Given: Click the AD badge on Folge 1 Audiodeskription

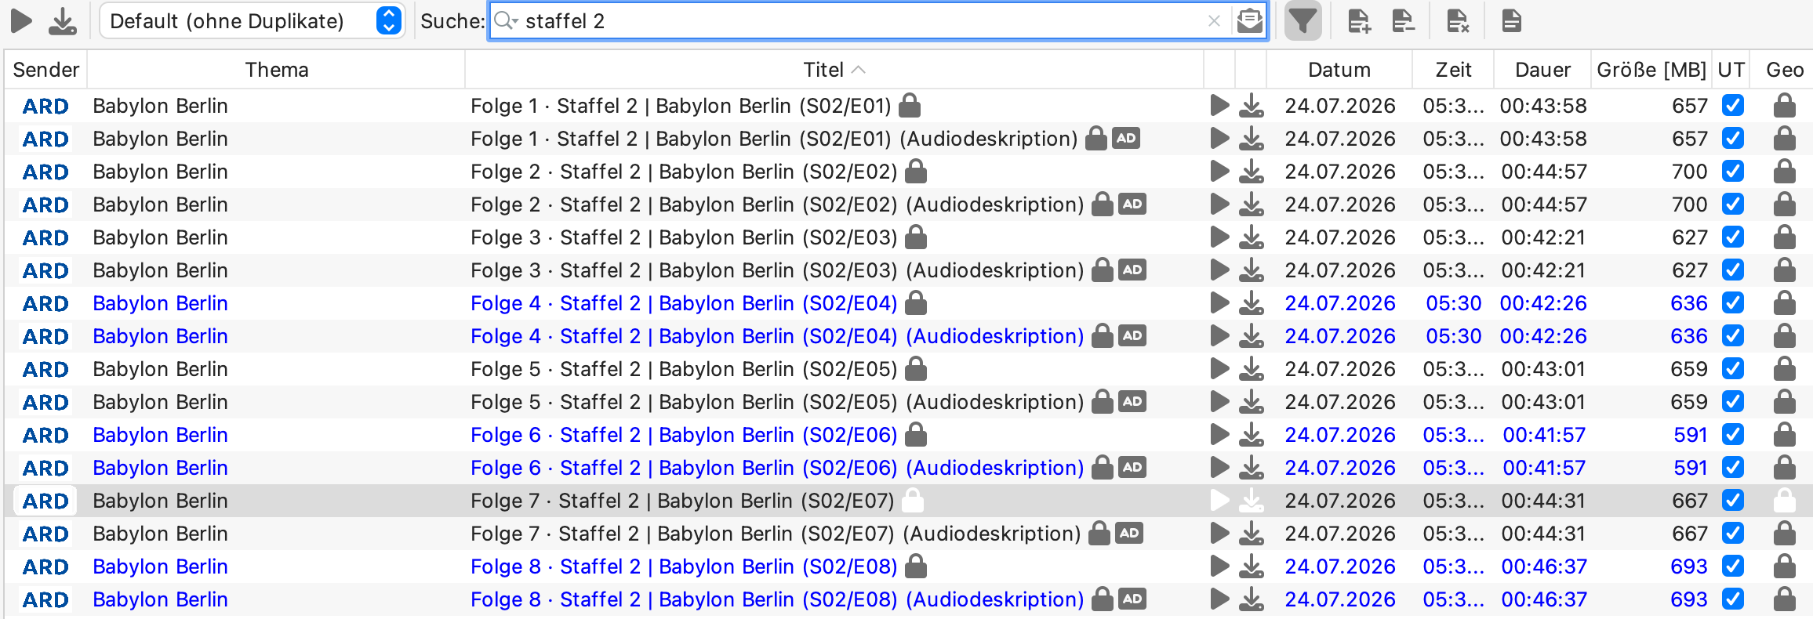Looking at the screenshot, I should [x=1126, y=138].
